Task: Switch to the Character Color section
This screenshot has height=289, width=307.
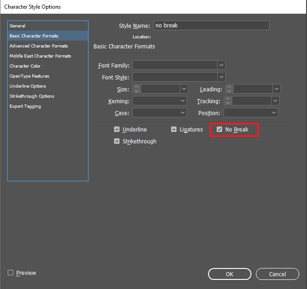Action: pyautogui.click(x=25, y=66)
